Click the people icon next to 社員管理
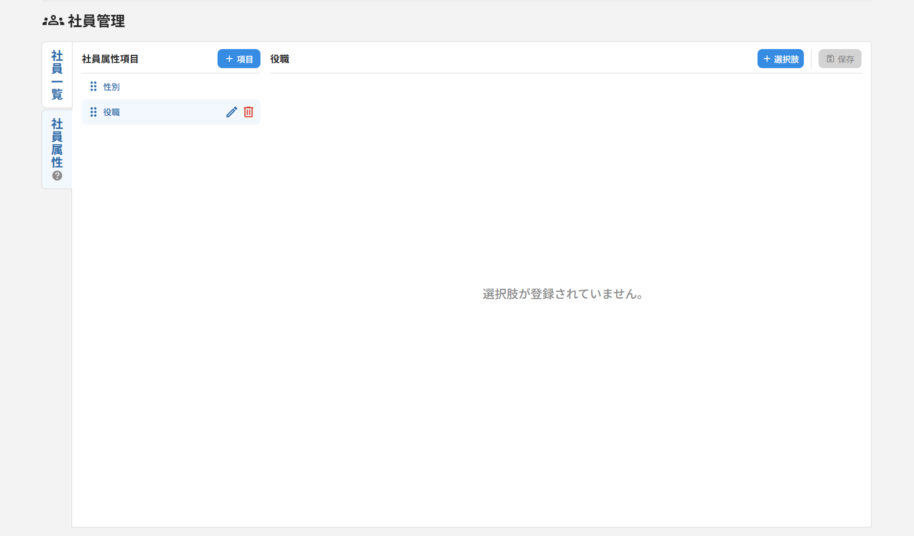The image size is (914, 536). [x=52, y=20]
